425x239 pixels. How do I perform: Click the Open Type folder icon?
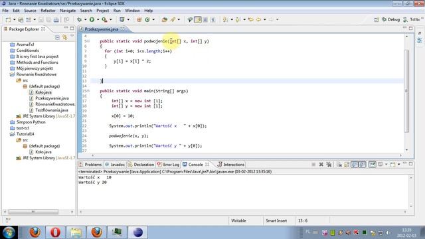coord(164,20)
